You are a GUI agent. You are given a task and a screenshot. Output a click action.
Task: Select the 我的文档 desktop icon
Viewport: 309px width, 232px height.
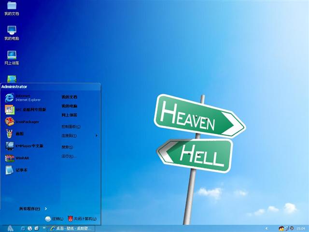12,9
